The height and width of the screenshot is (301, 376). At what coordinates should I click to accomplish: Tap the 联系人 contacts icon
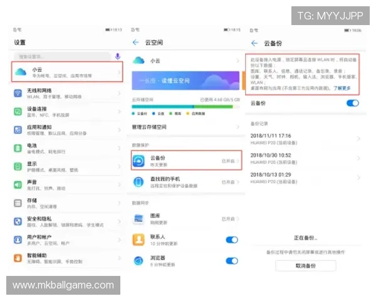point(138,240)
